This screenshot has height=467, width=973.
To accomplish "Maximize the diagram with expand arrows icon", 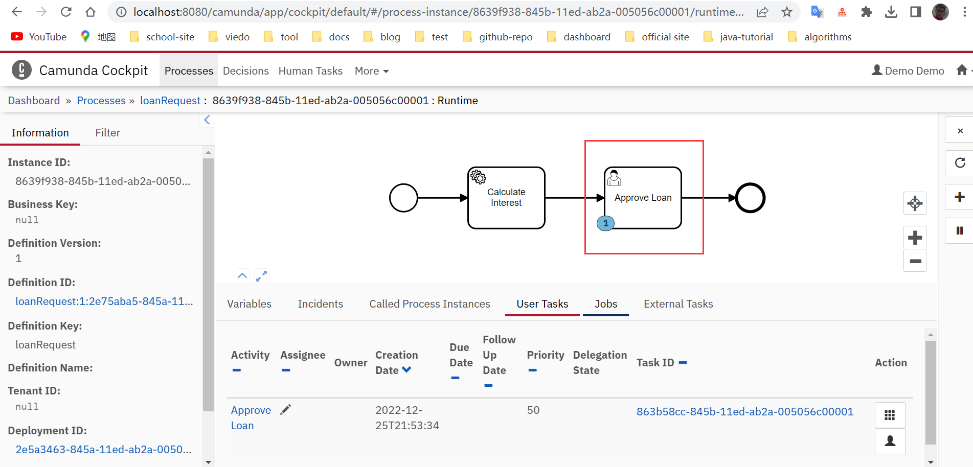I will [261, 276].
